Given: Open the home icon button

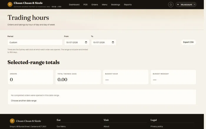Looking at the screenshot, I should (171, 5).
